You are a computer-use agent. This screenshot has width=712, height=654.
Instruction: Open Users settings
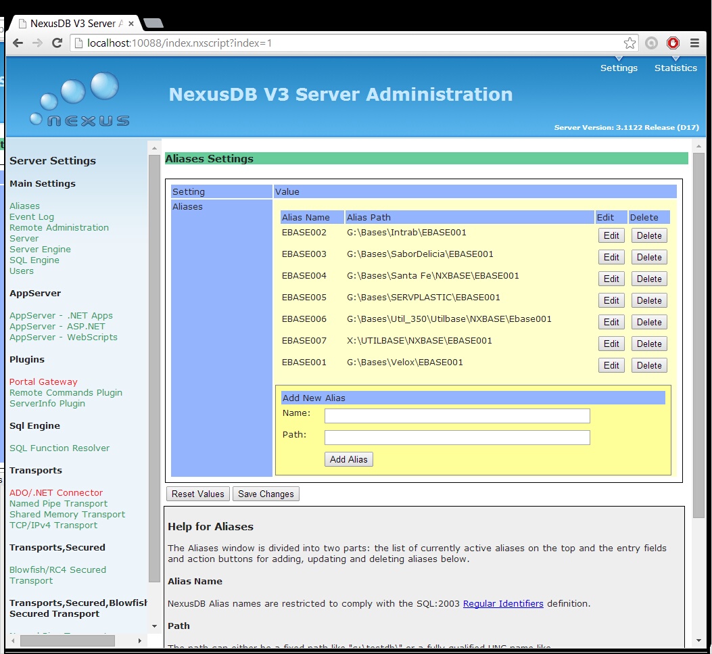pos(22,271)
